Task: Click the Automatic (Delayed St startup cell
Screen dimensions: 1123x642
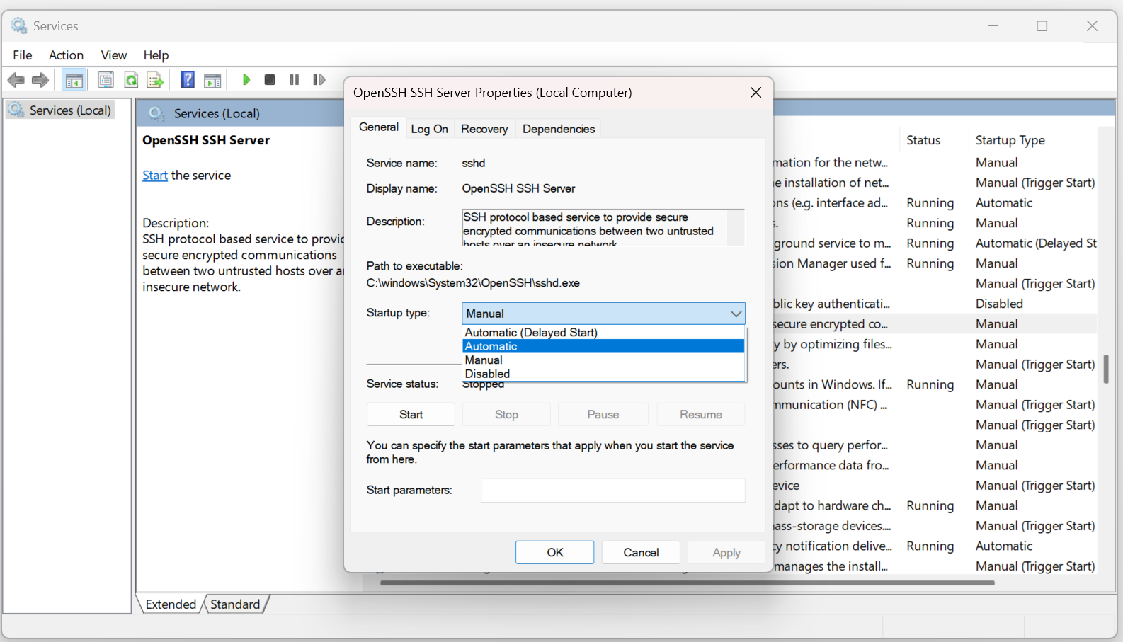Action: point(1036,243)
